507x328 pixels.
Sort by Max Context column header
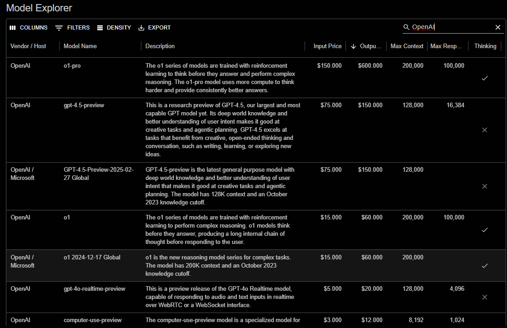(x=407, y=46)
